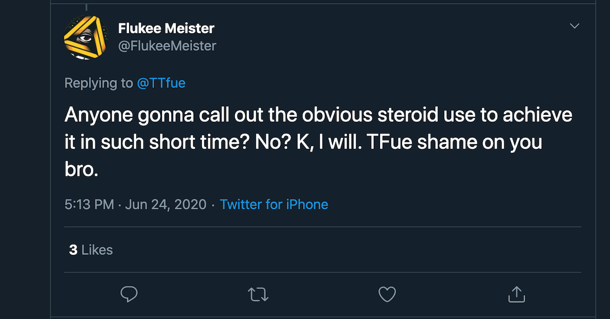The width and height of the screenshot is (610, 319).
Task: Open the Flukee Meister profile avatar
Action: pos(86,37)
